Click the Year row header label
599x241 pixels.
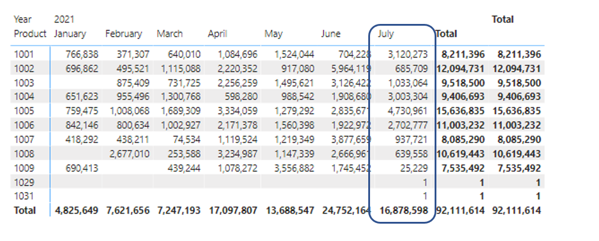coord(23,19)
